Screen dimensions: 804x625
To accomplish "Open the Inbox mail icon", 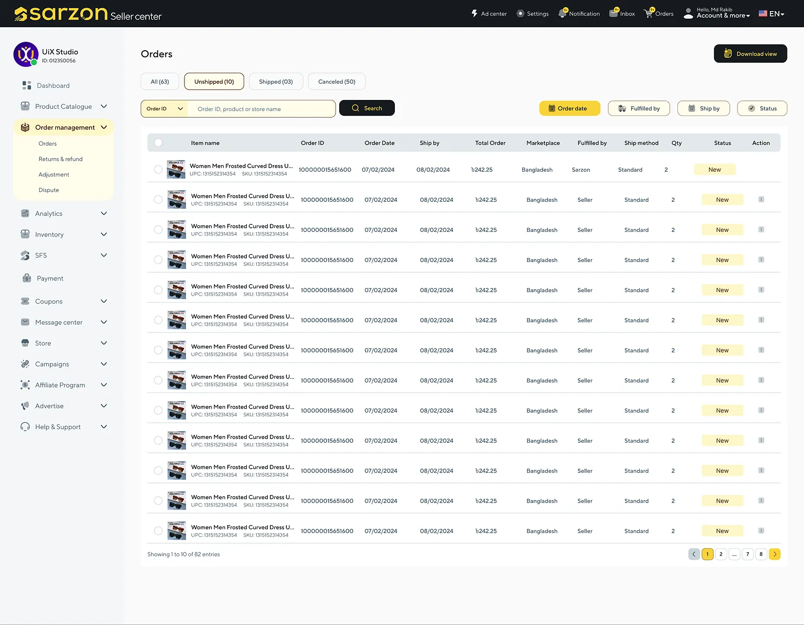I will pyautogui.click(x=614, y=13).
